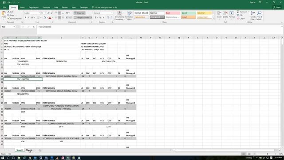Click the Format cells icon
The height and width of the screenshot is (160, 284).
tap(232, 13)
